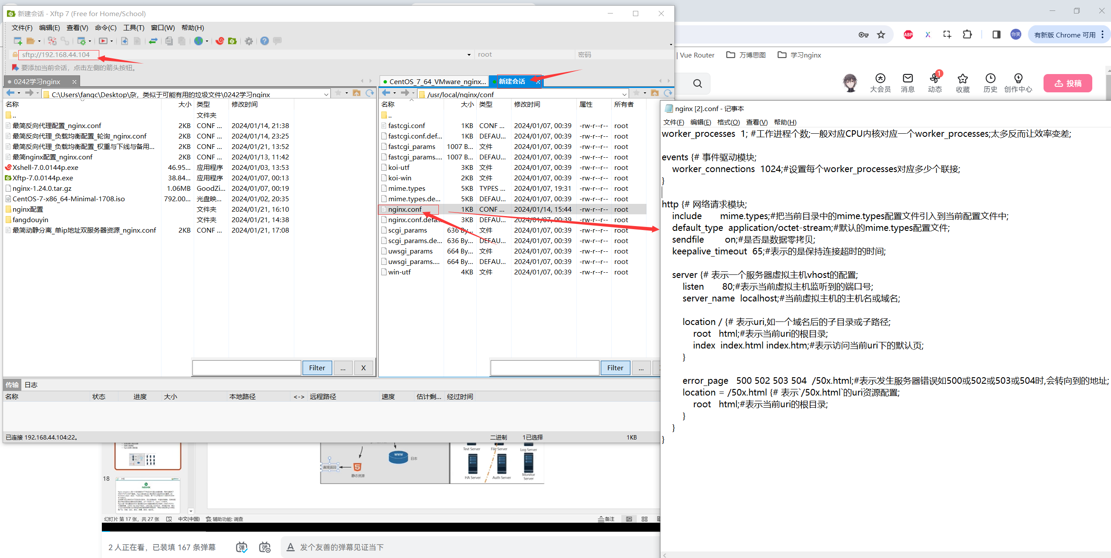Viewport: 1111px width, 558px height.
Task: Click remote pane home folder icon
Action: tap(655, 93)
